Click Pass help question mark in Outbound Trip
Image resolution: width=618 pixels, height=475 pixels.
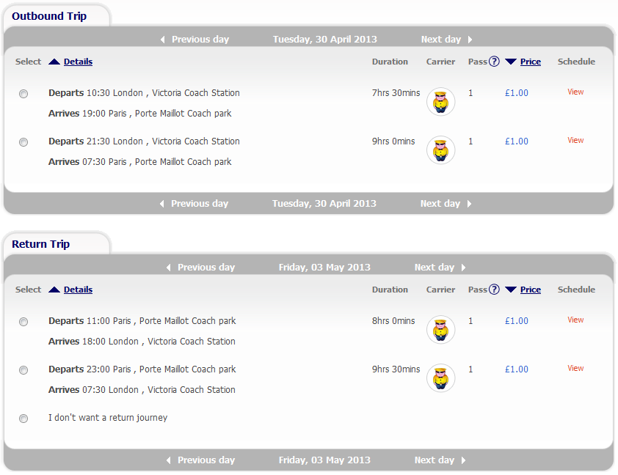click(x=494, y=62)
